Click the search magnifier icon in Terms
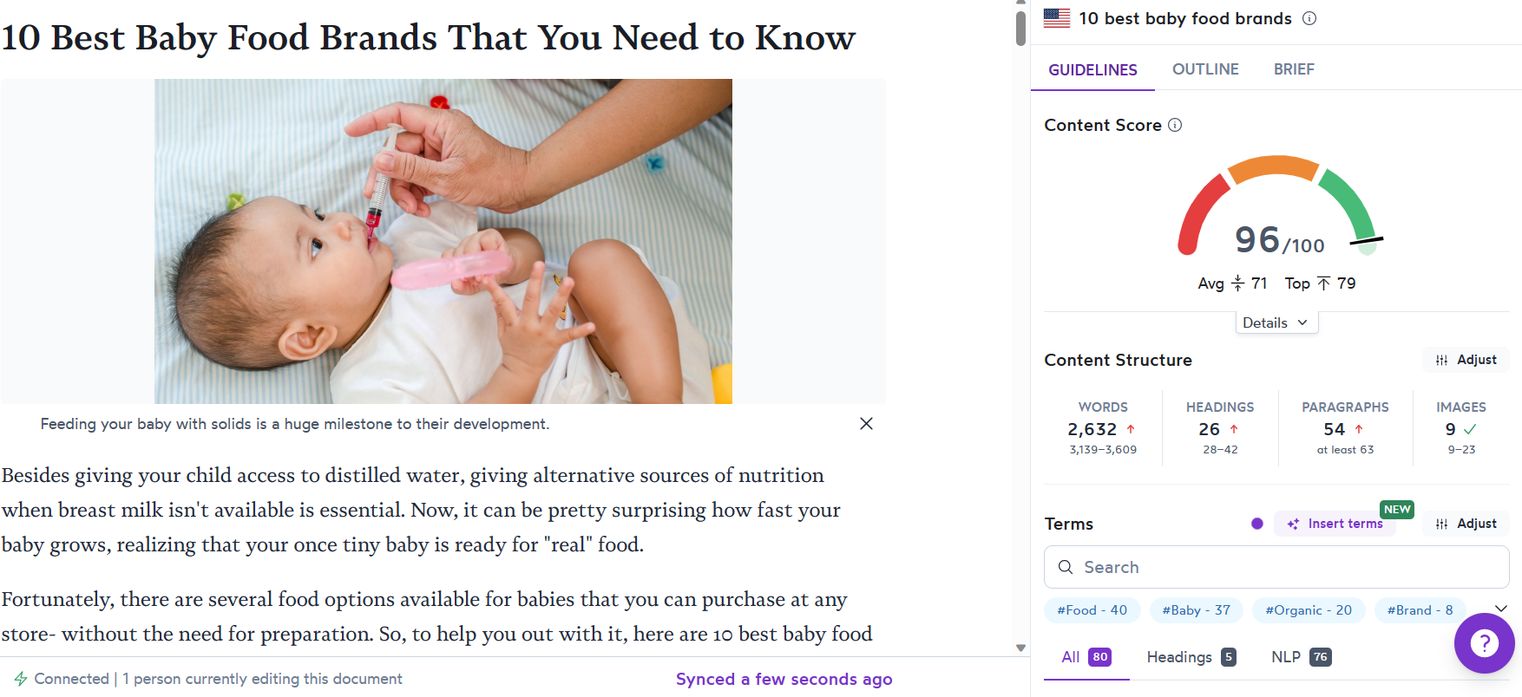 (1066, 567)
